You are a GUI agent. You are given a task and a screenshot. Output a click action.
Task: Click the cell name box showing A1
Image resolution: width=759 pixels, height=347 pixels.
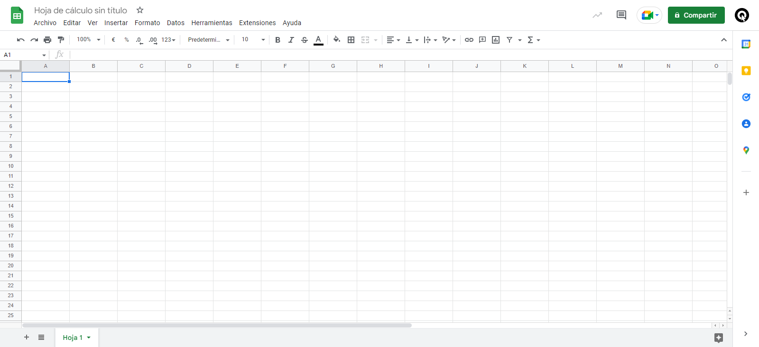(x=25, y=55)
